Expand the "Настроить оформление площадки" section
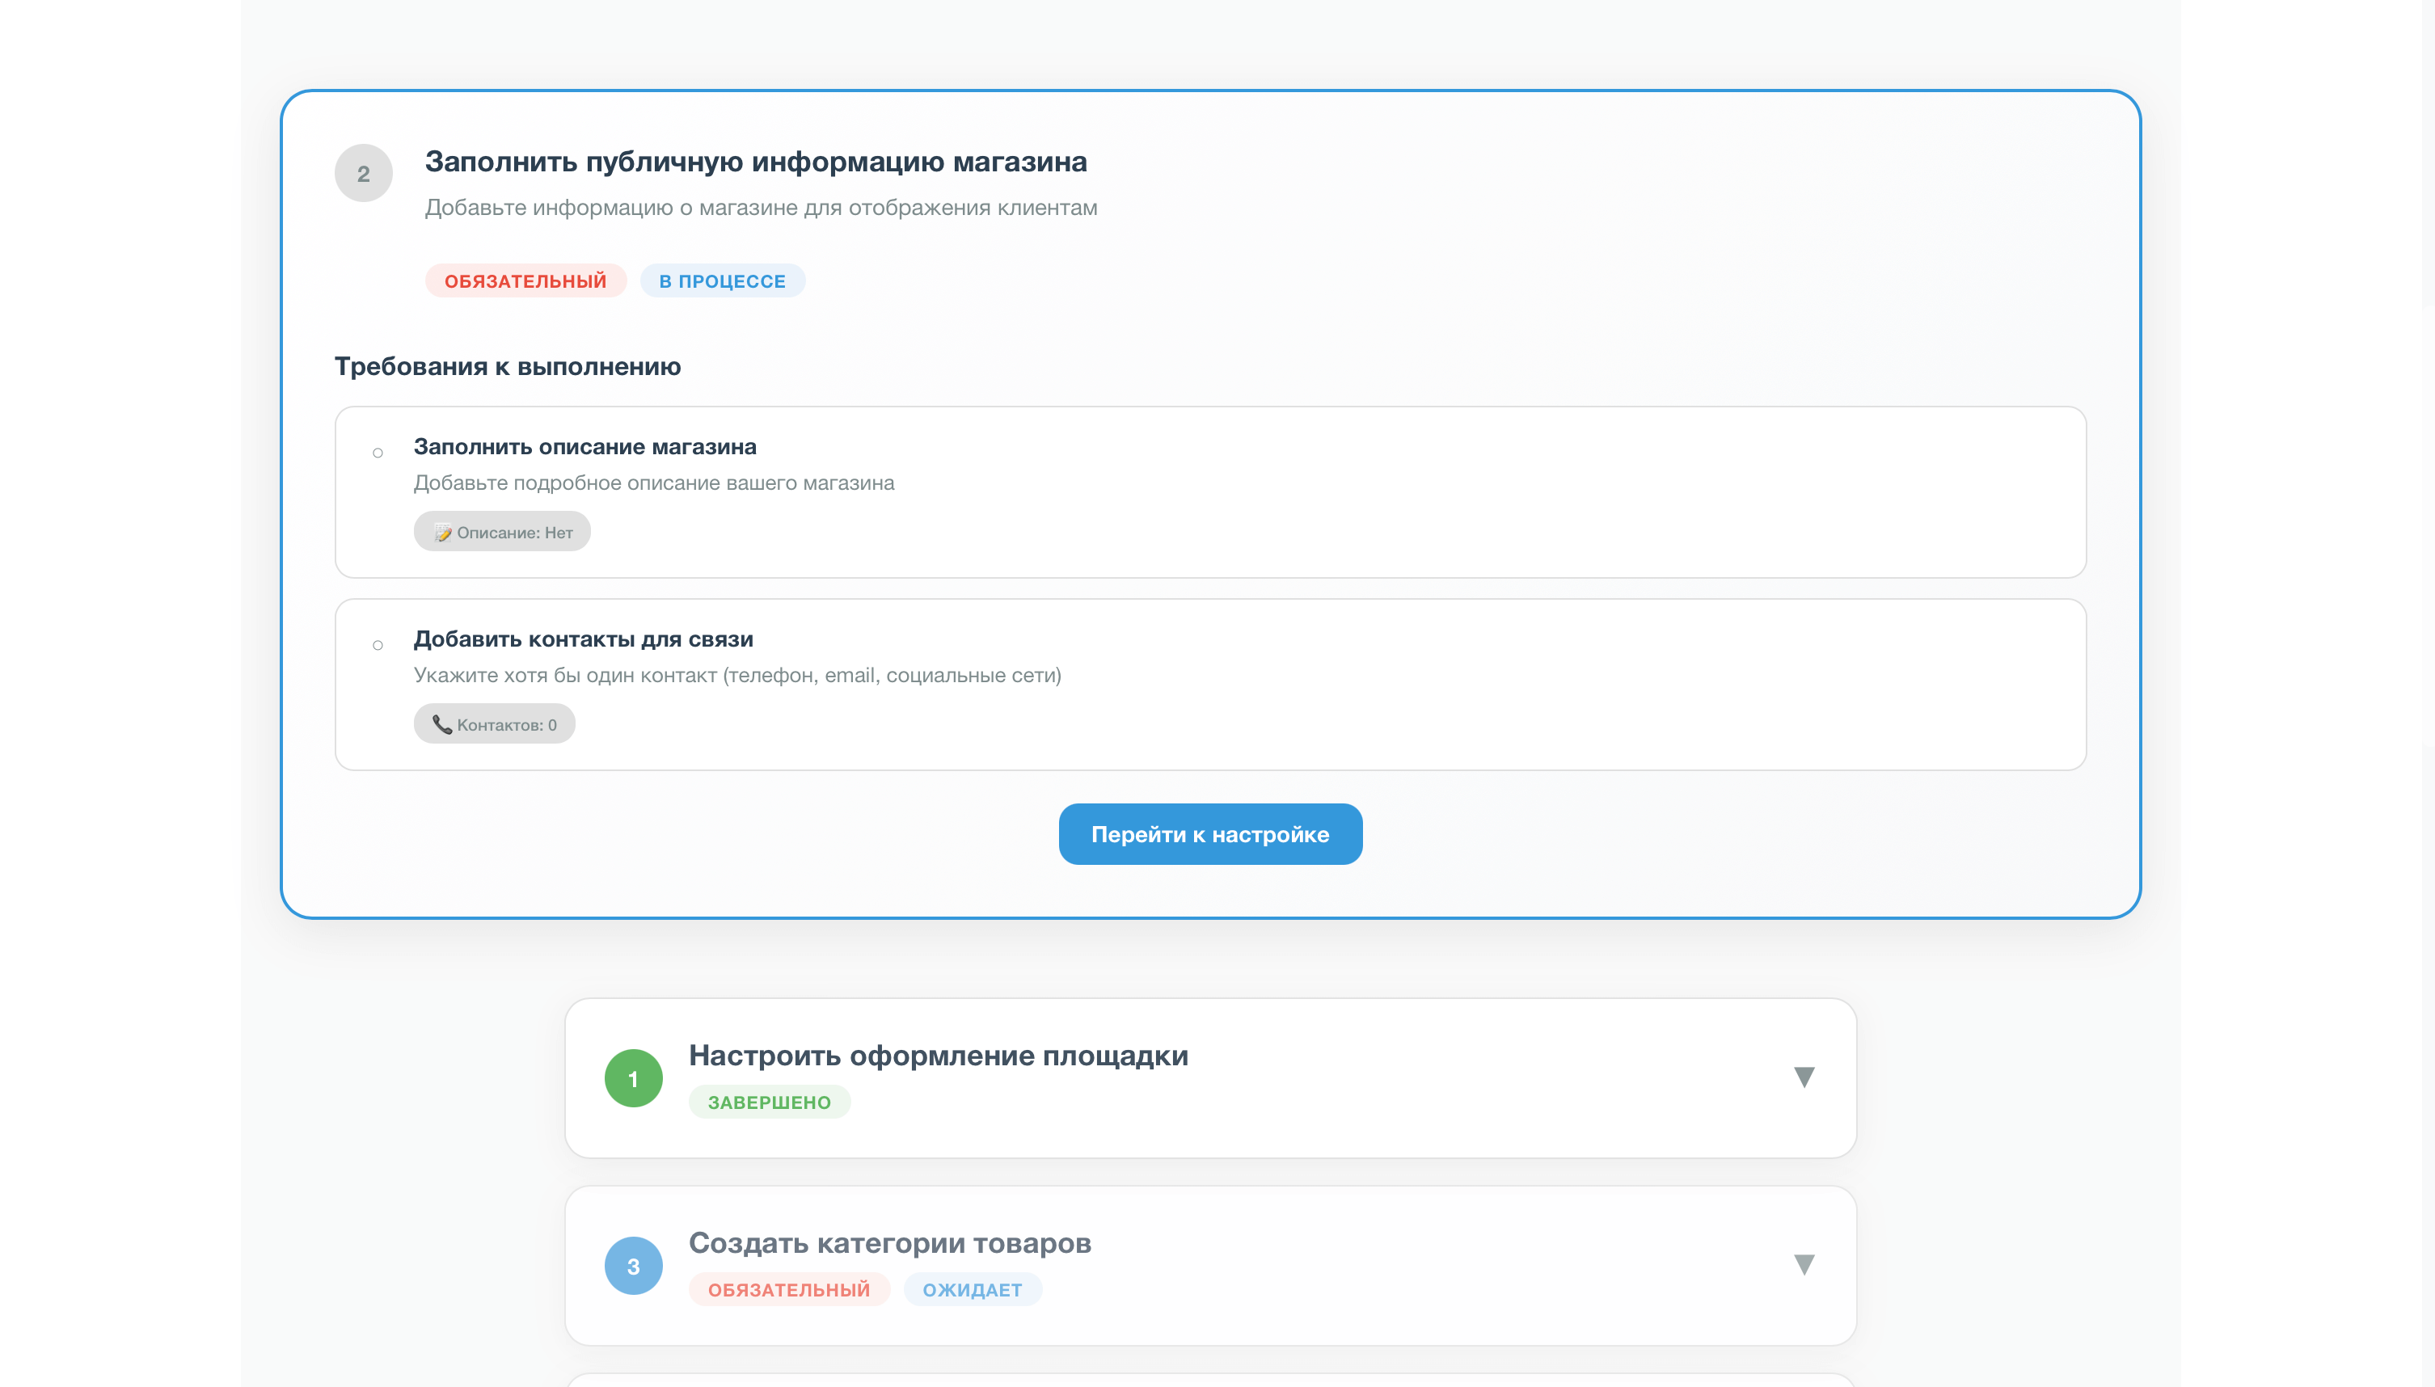Image resolution: width=2435 pixels, height=1387 pixels. pos(1804,1077)
